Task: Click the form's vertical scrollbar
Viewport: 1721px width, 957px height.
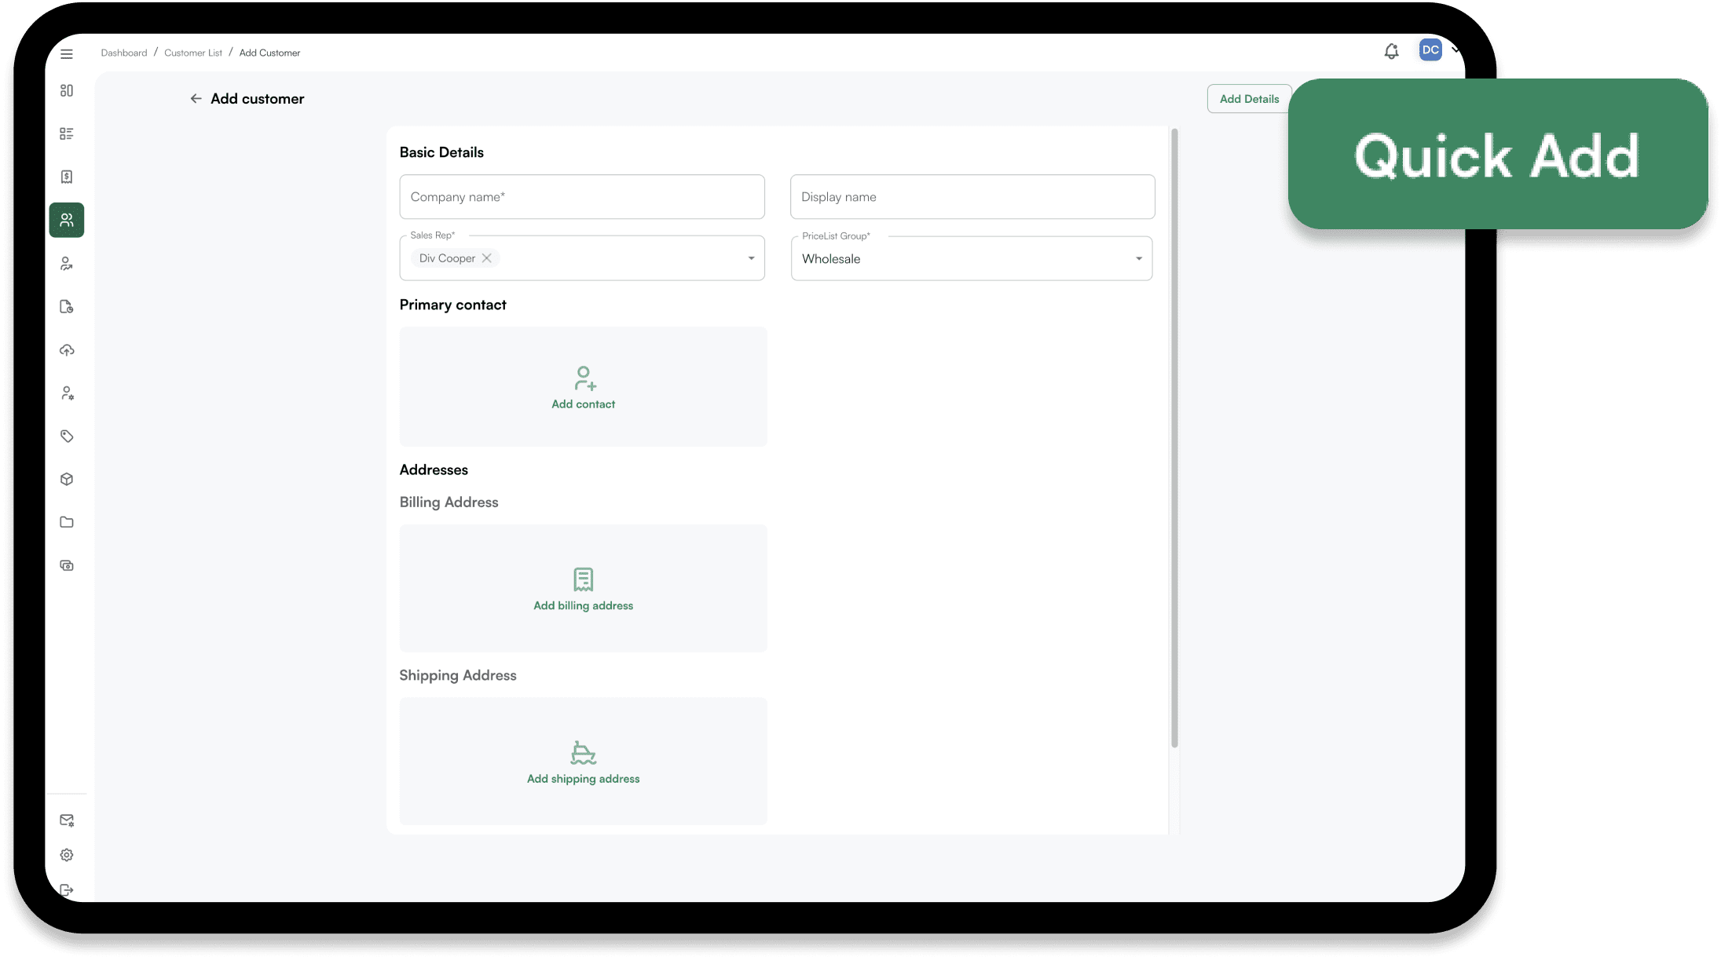Action: 1174,440
